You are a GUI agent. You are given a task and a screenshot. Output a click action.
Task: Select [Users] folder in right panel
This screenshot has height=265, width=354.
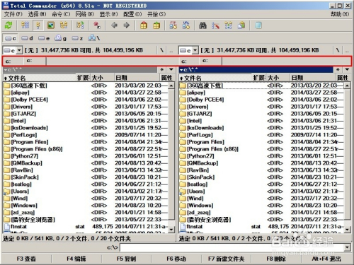(x=261, y=192)
